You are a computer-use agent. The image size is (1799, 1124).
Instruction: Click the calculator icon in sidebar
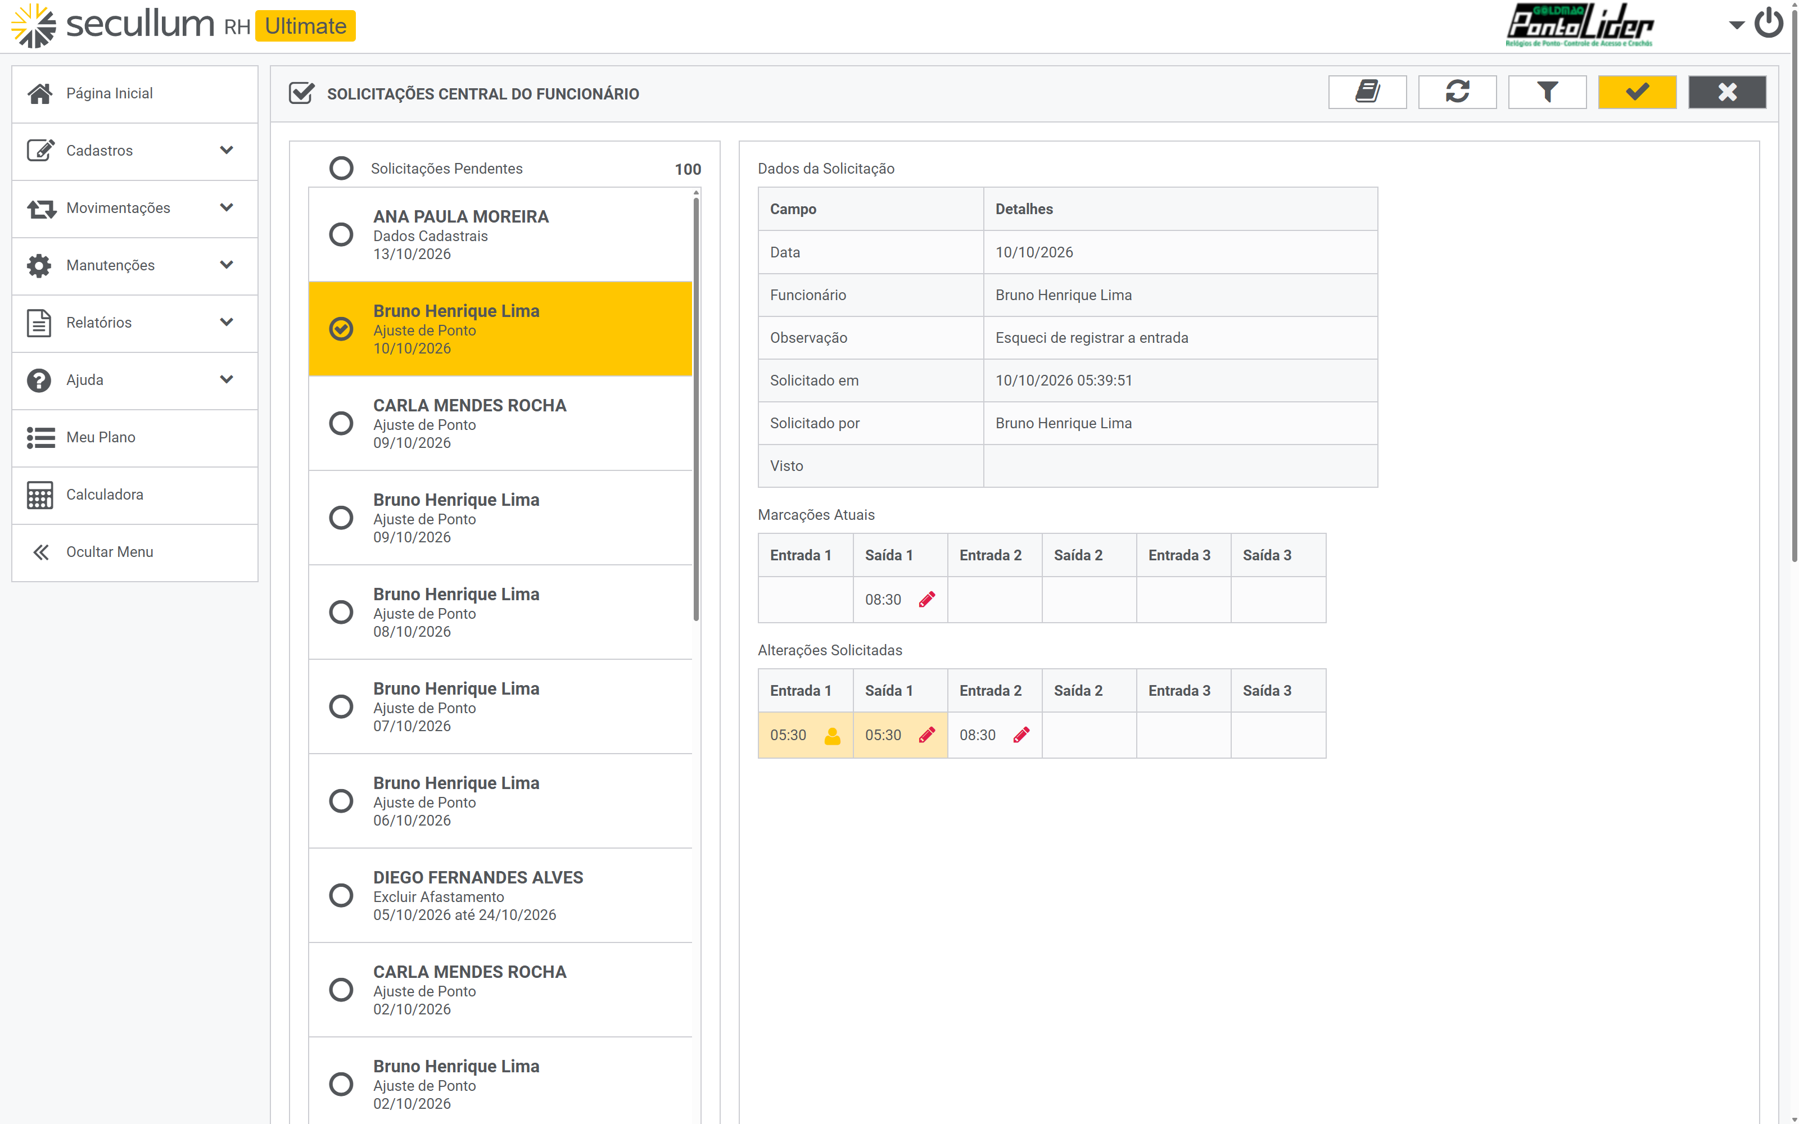39,495
